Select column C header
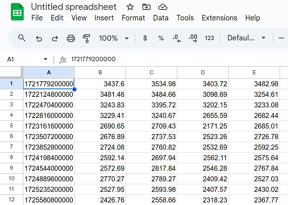288x205 pixels. (151, 72)
